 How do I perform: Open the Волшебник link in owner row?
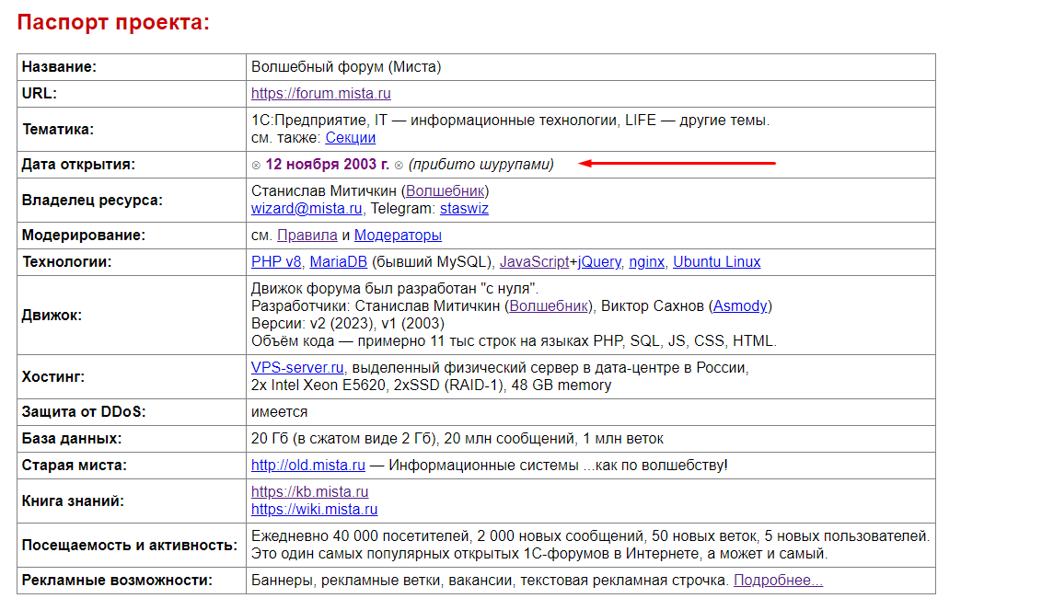tap(446, 190)
